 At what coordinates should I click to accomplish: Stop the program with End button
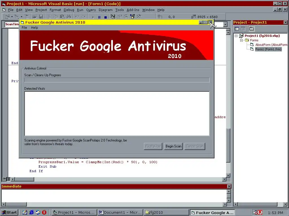(106, 17)
